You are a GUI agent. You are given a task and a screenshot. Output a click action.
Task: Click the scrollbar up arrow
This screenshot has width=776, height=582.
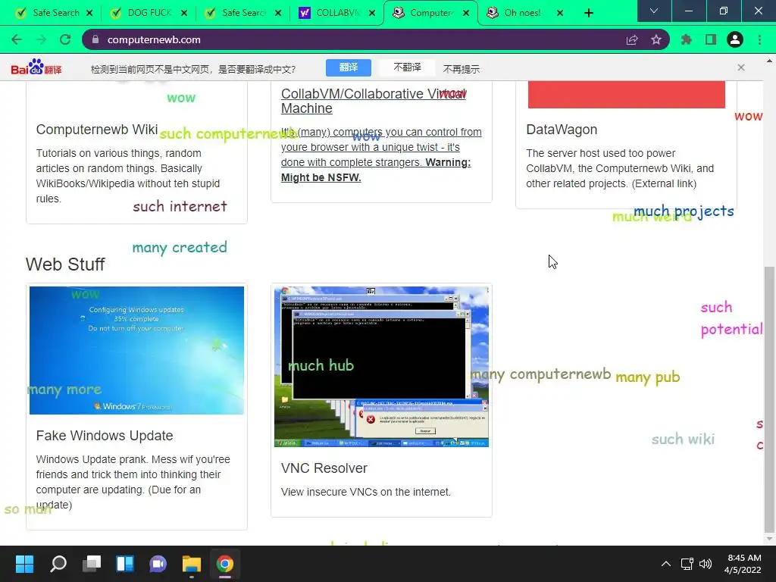[x=769, y=61]
